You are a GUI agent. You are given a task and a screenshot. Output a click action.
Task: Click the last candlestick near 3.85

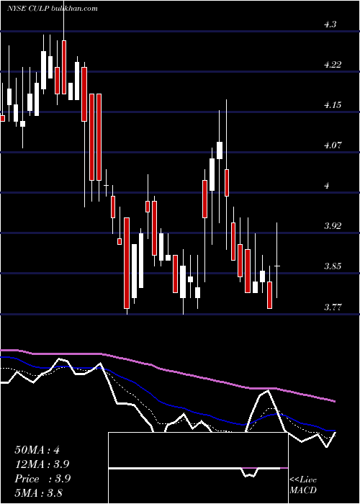coord(277,261)
